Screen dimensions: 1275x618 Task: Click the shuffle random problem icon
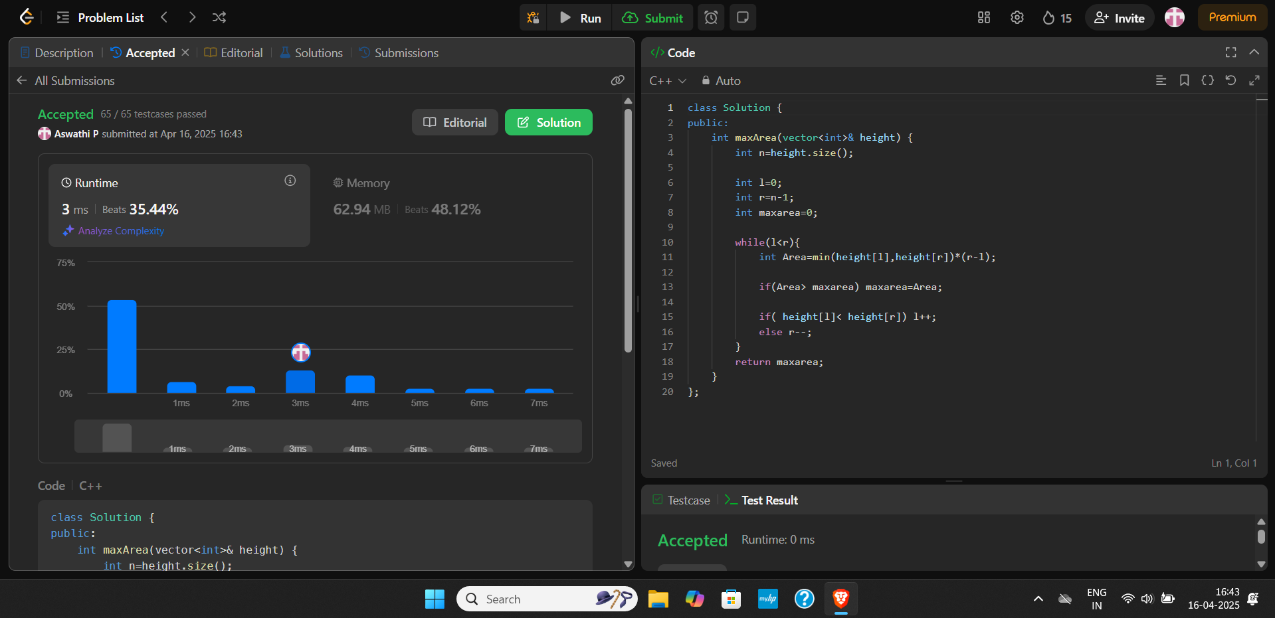pyautogui.click(x=219, y=17)
